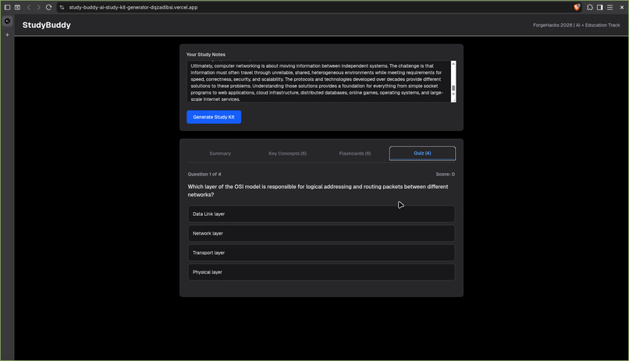Open the Brave Shields icon
This screenshot has height=361, width=629.
(577, 7)
